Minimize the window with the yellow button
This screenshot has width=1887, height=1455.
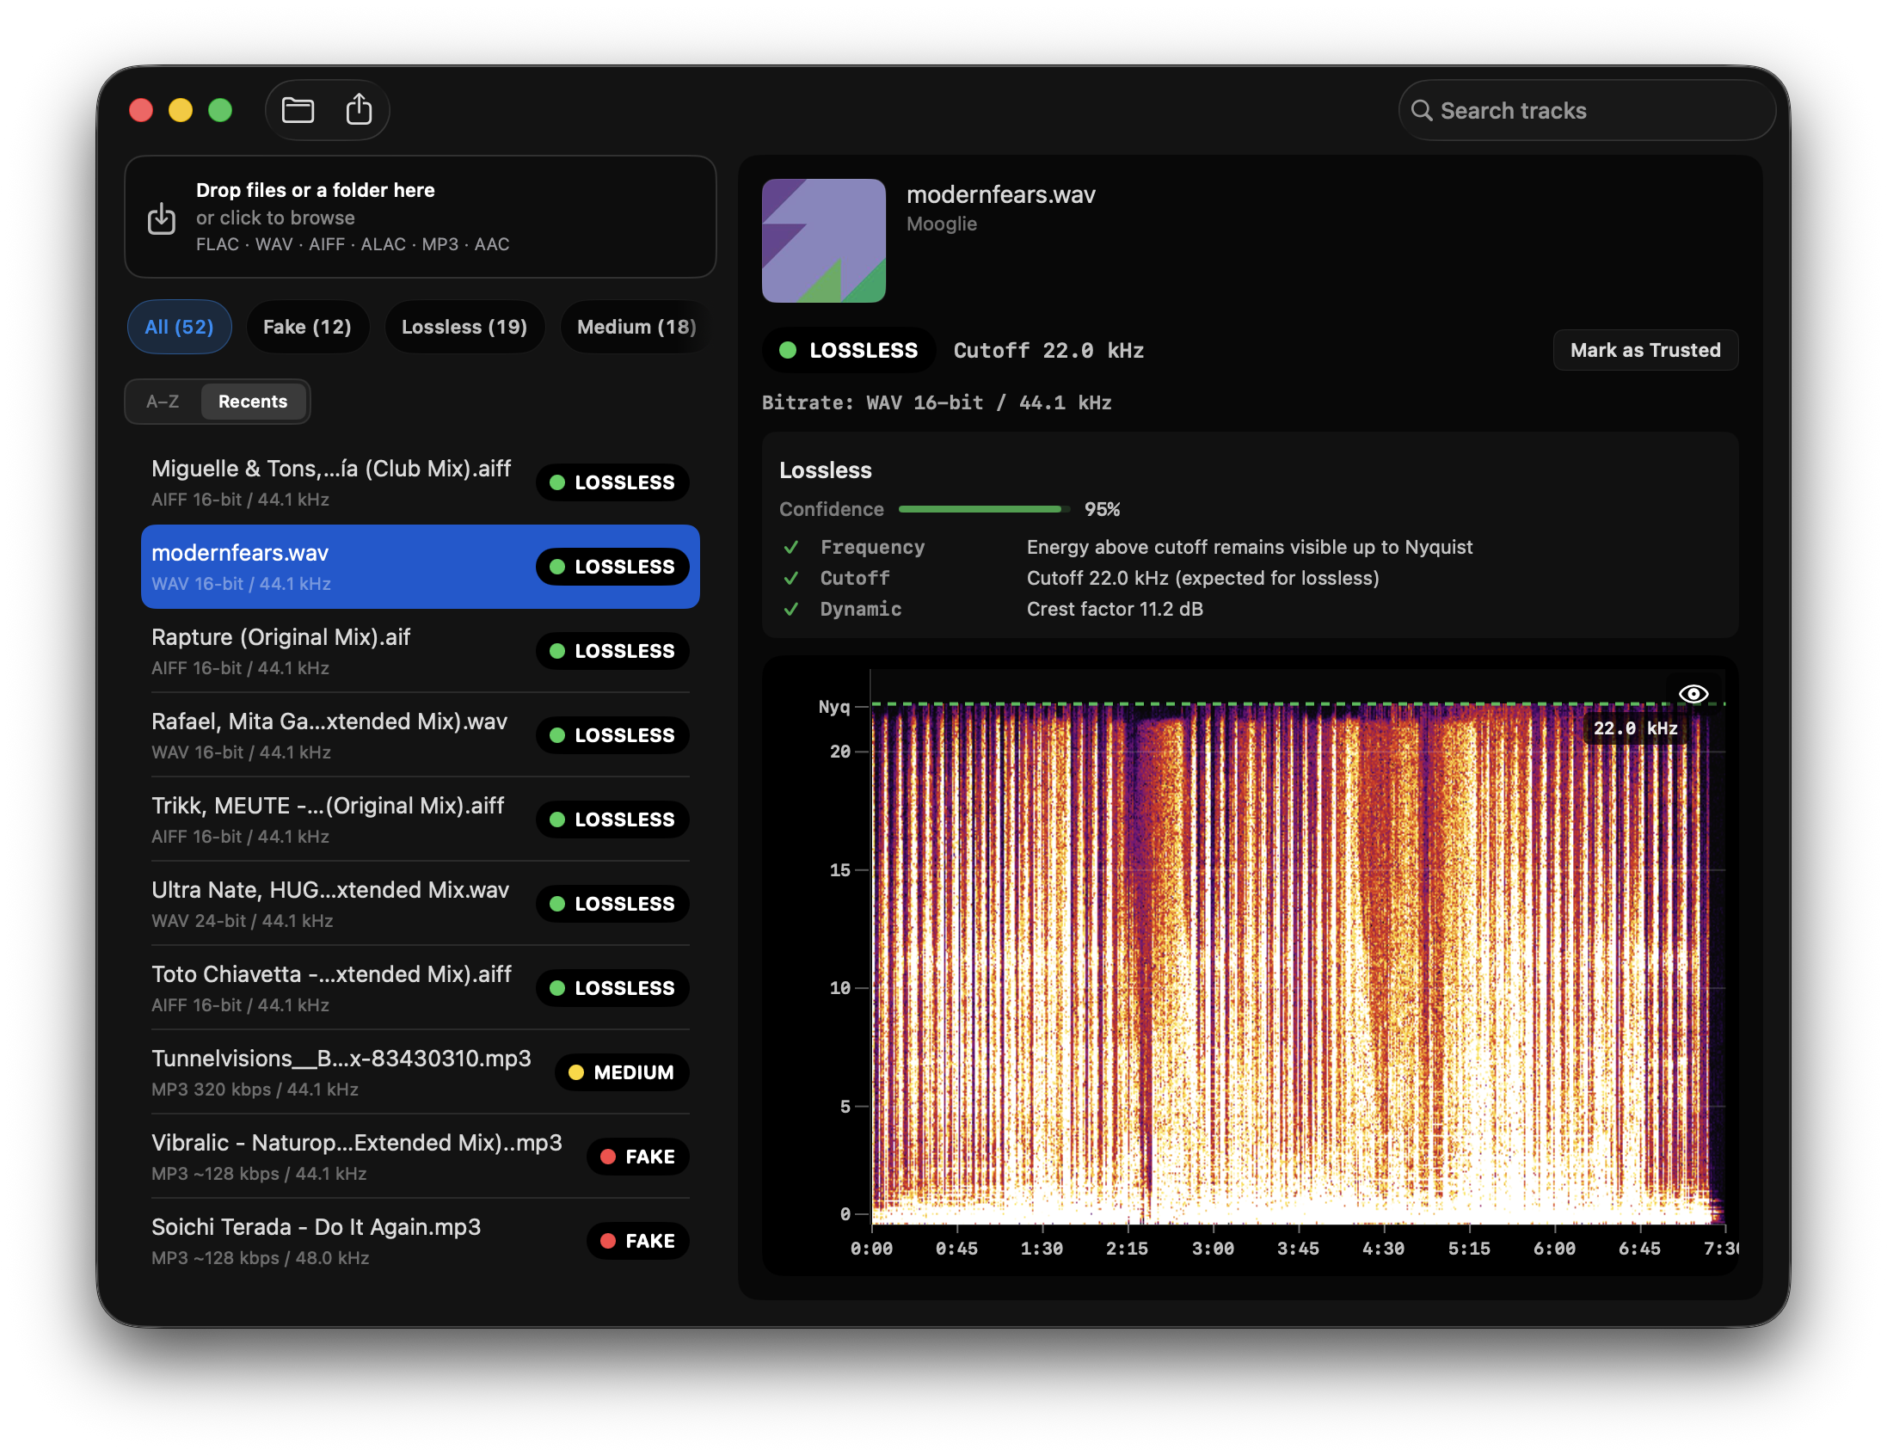[181, 111]
